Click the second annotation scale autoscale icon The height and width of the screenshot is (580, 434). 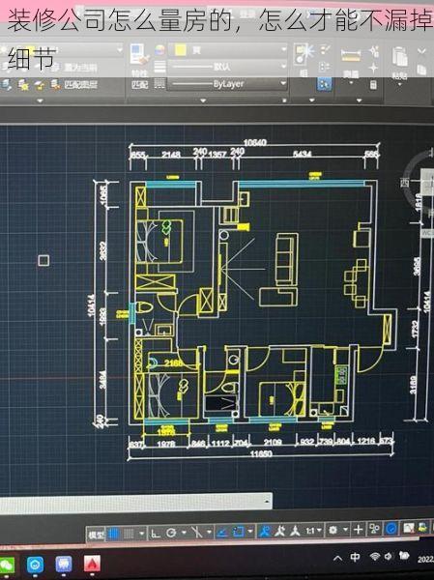(280, 531)
